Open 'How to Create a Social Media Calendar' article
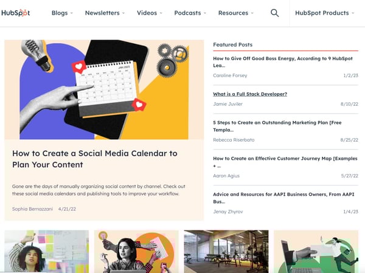Screen dimensions: 365x273 (95, 159)
